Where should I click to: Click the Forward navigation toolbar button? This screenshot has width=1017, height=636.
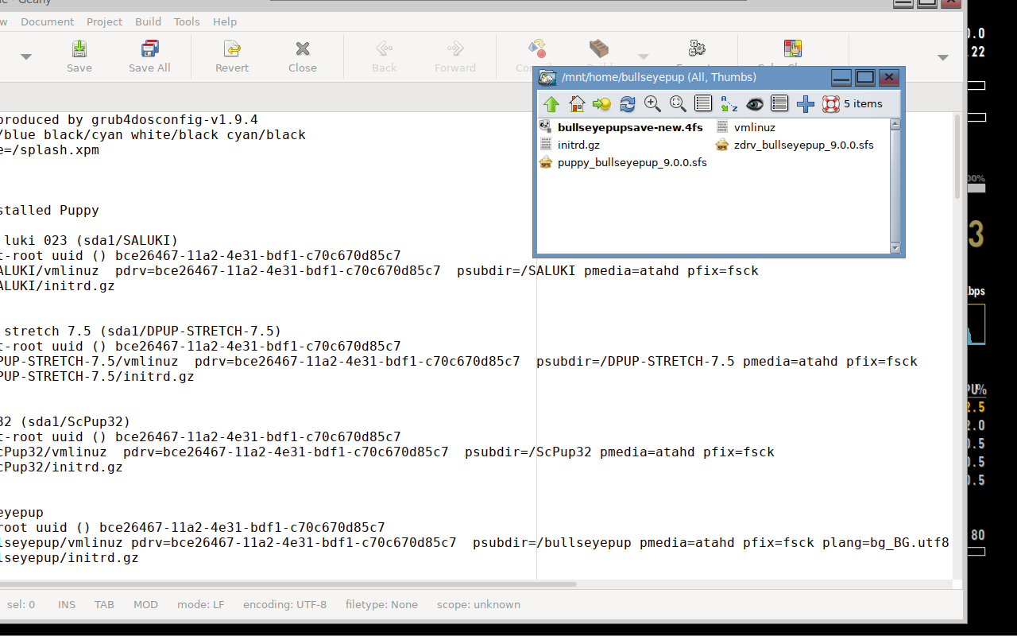(455, 56)
